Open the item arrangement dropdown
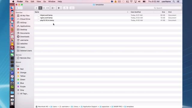The image size is (192, 108). point(53,8)
